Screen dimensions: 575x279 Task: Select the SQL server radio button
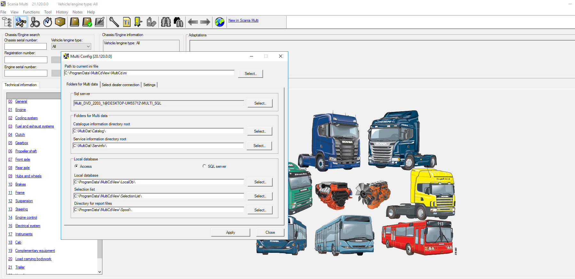204,166
